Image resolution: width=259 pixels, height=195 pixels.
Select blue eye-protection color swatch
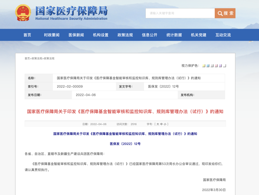point(208,66)
